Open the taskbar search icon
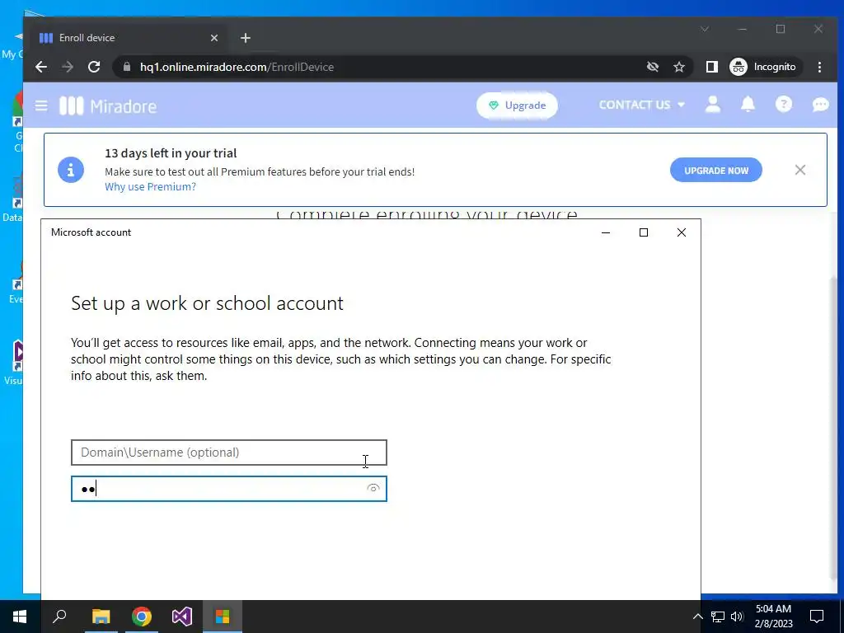The width and height of the screenshot is (844, 633). (x=59, y=617)
